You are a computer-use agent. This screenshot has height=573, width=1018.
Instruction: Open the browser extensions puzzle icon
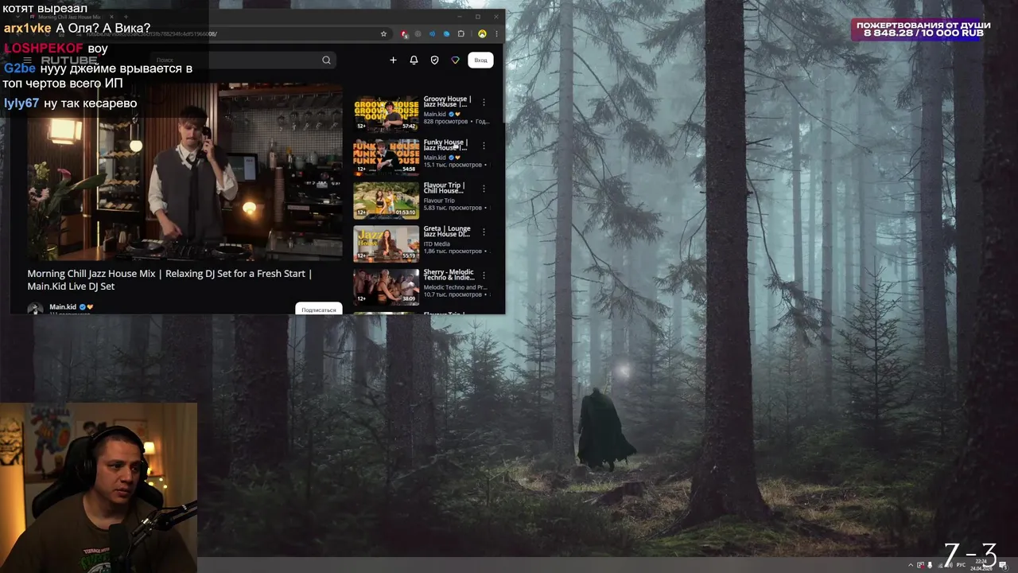point(460,34)
